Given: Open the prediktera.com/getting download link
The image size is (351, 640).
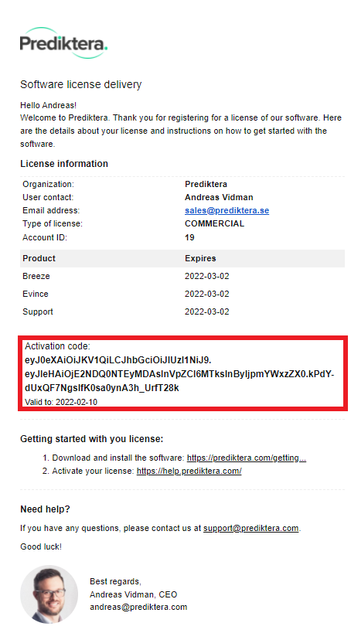Looking at the screenshot, I should pos(246,458).
